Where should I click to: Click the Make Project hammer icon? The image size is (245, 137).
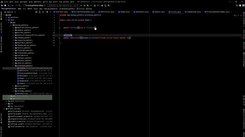(x=20, y=5)
